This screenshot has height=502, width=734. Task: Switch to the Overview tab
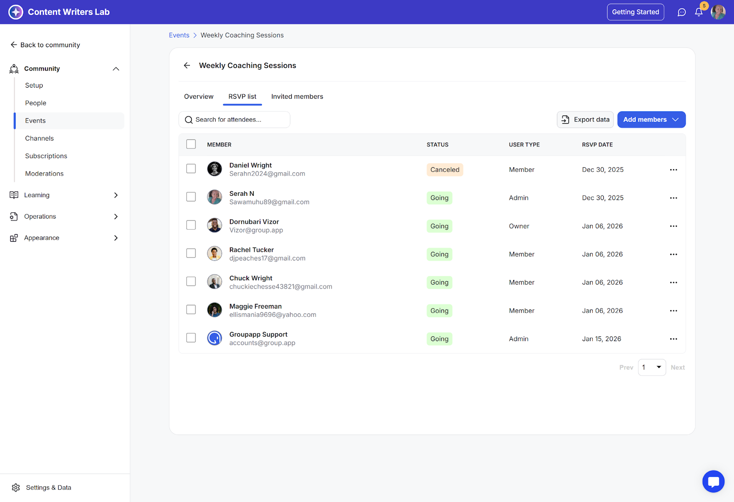coord(199,97)
